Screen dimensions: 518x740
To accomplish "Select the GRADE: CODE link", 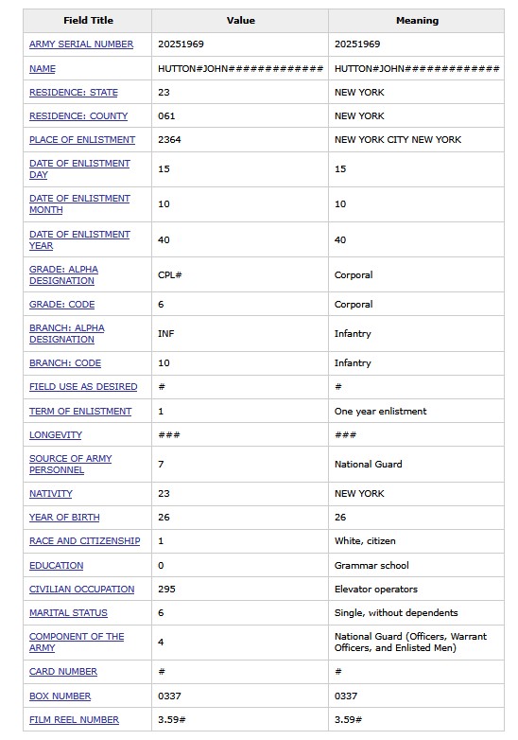I will pyautogui.click(x=61, y=305).
